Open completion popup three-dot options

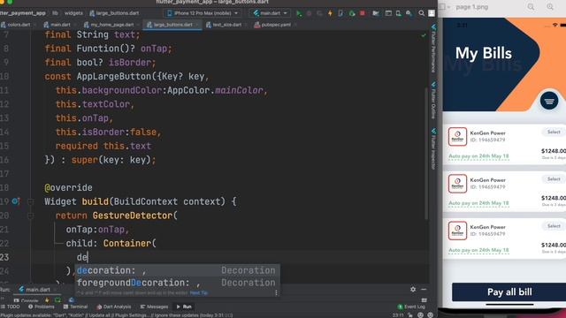(276, 292)
